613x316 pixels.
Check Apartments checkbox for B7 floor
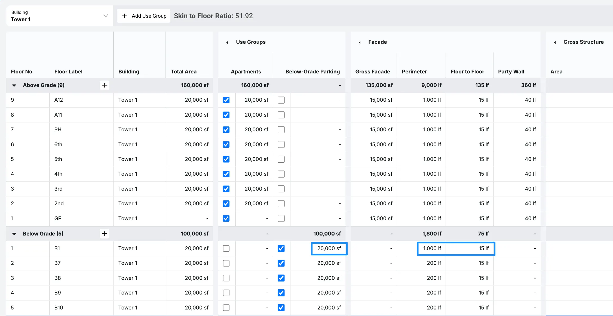(226, 263)
